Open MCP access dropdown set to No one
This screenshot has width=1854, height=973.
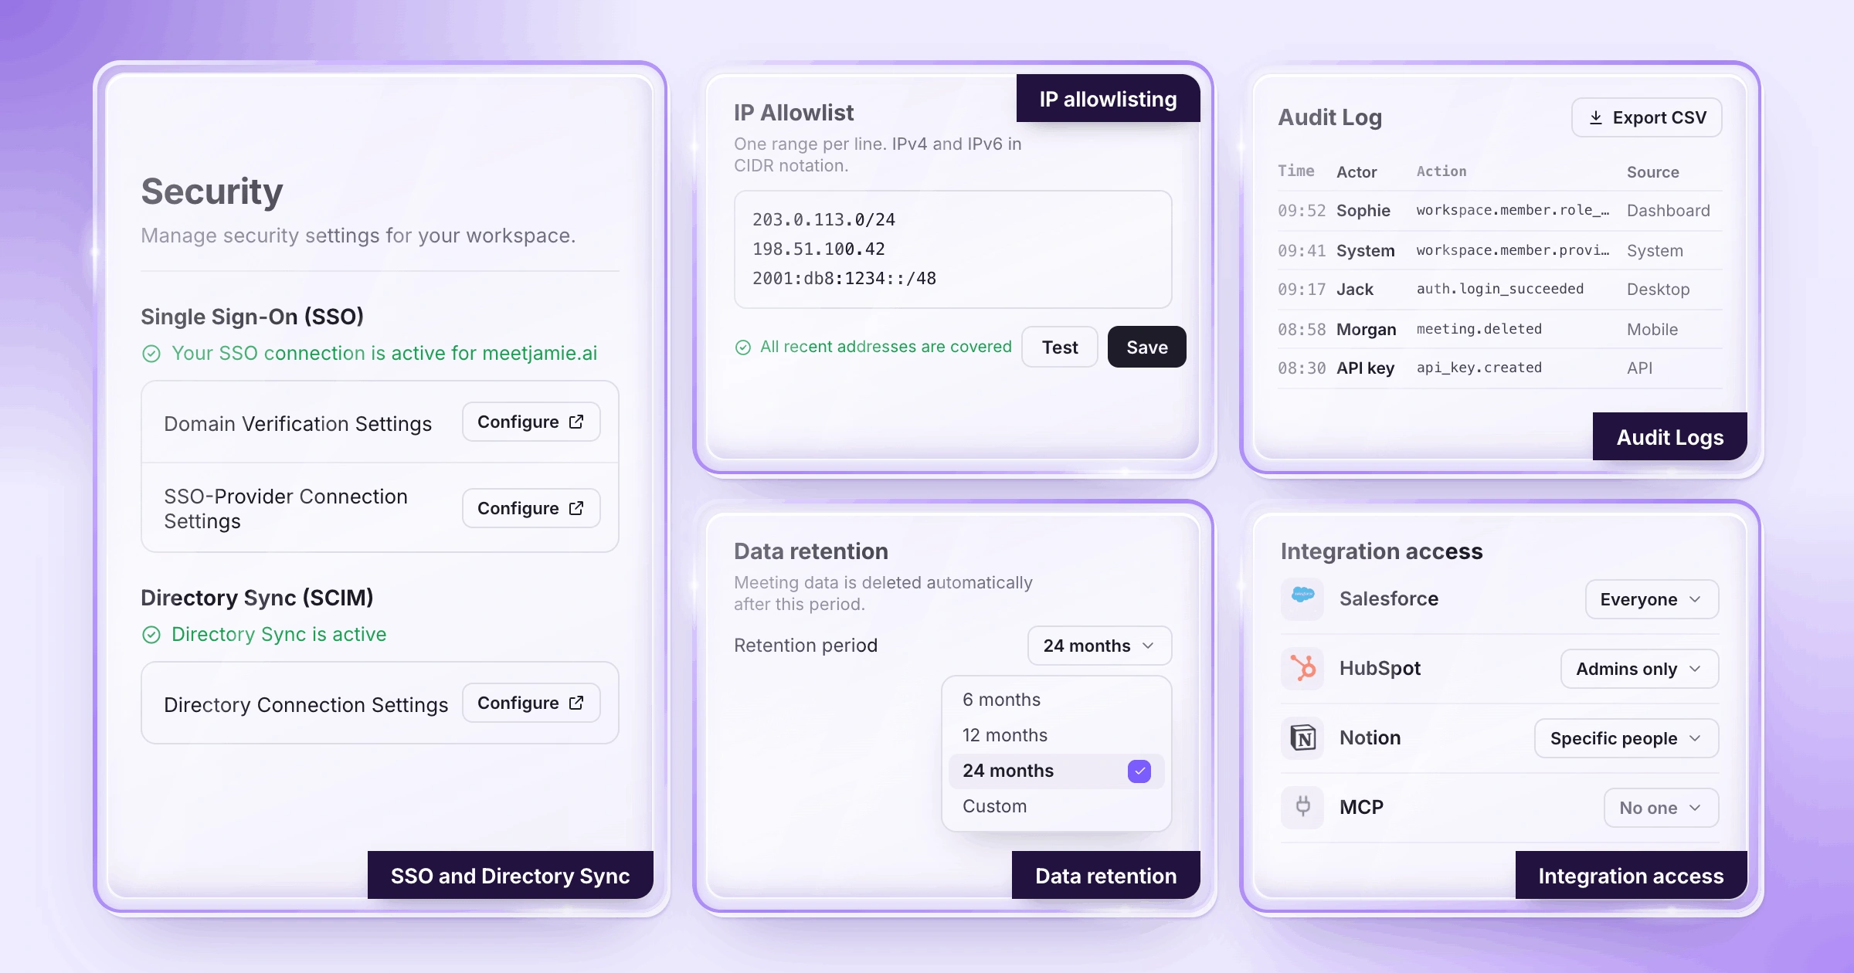click(x=1661, y=808)
